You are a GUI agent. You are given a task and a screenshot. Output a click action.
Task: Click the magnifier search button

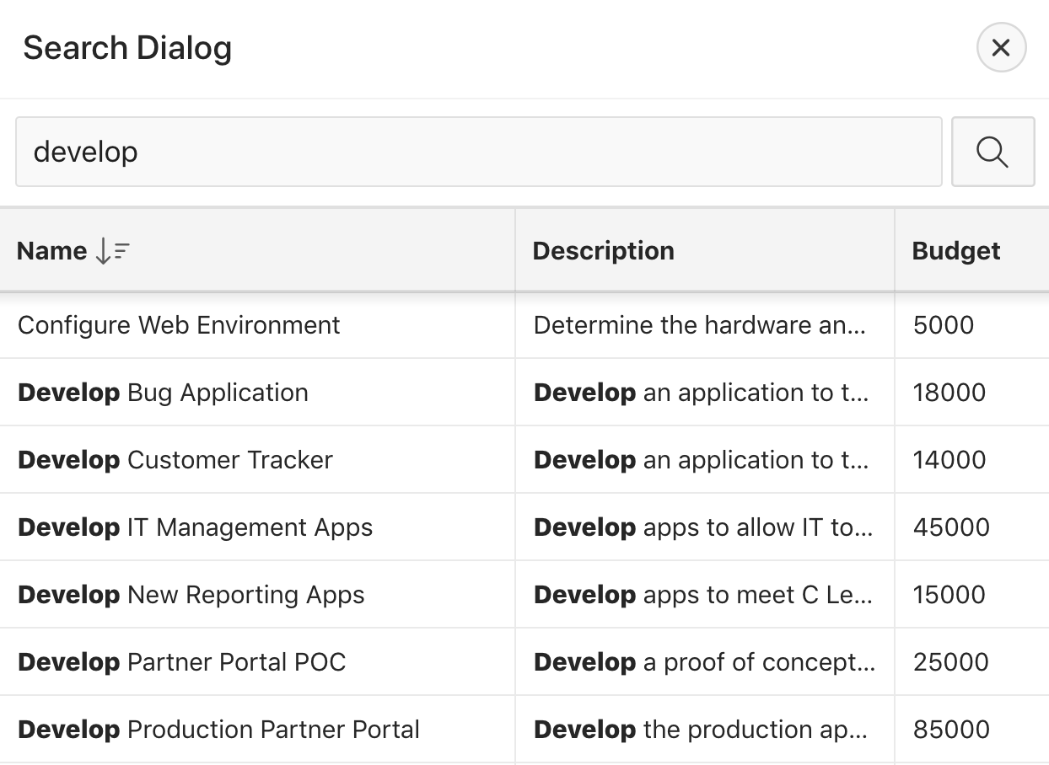coord(993,152)
